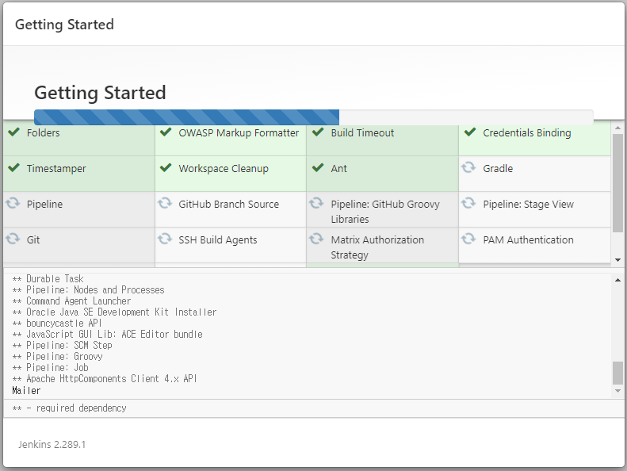Viewport: 627px width, 471px height.
Task: Select the Gradle plugin label
Action: click(x=498, y=168)
